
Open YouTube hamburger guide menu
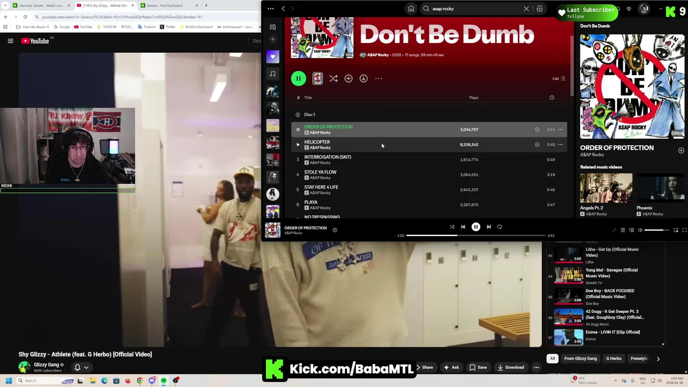[x=10, y=41]
